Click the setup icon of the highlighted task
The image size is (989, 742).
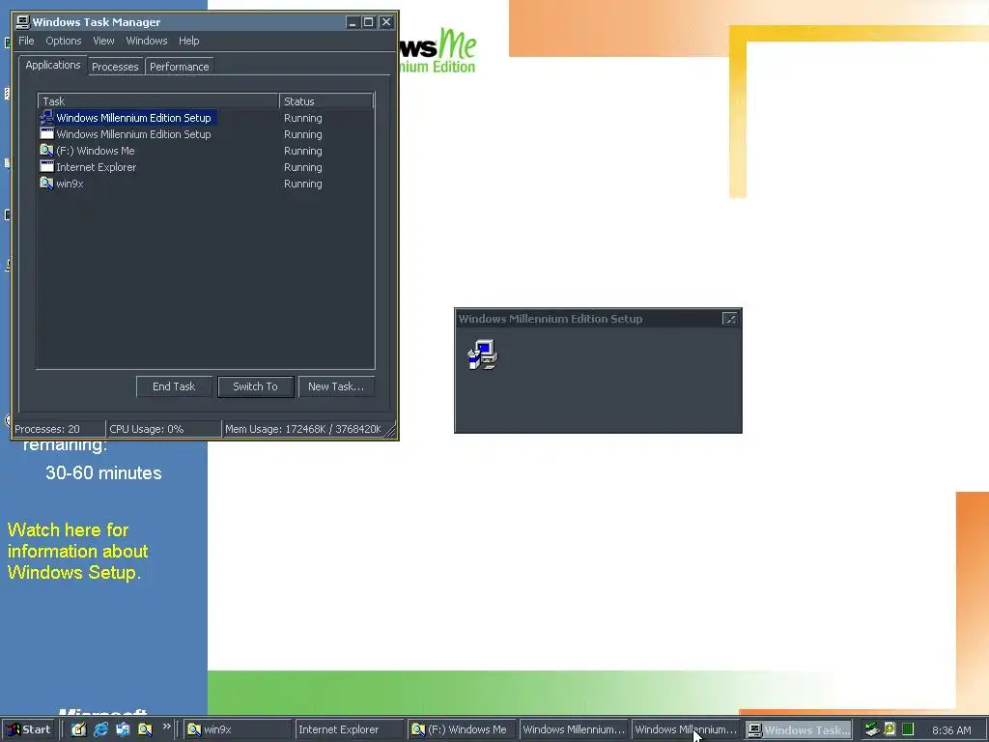click(46, 117)
